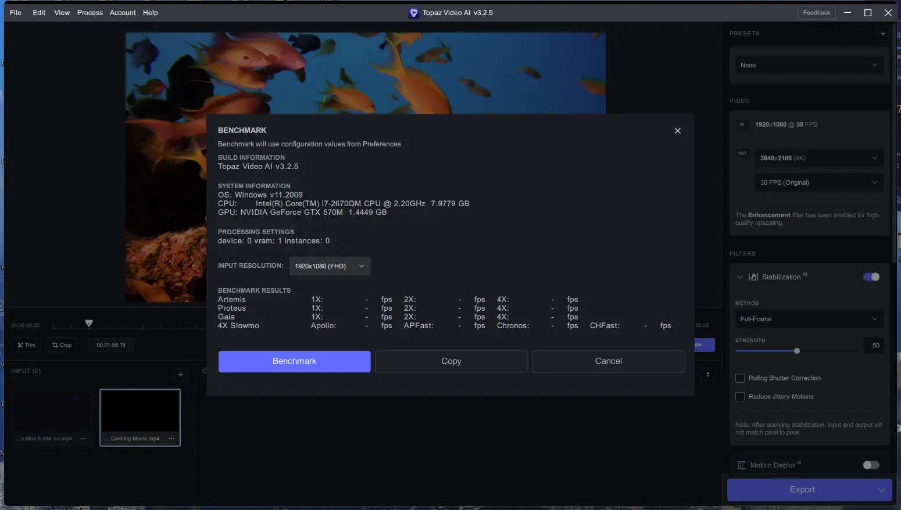
Task: Open Input Resolution dropdown 1920x1080 (FHD)
Action: point(330,266)
